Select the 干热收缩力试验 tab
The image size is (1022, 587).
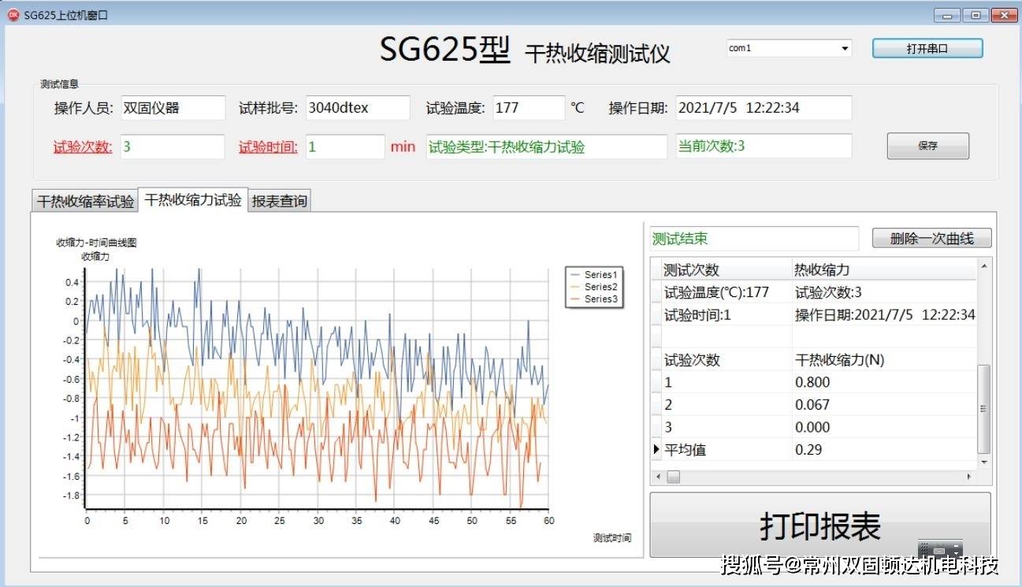(193, 200)
